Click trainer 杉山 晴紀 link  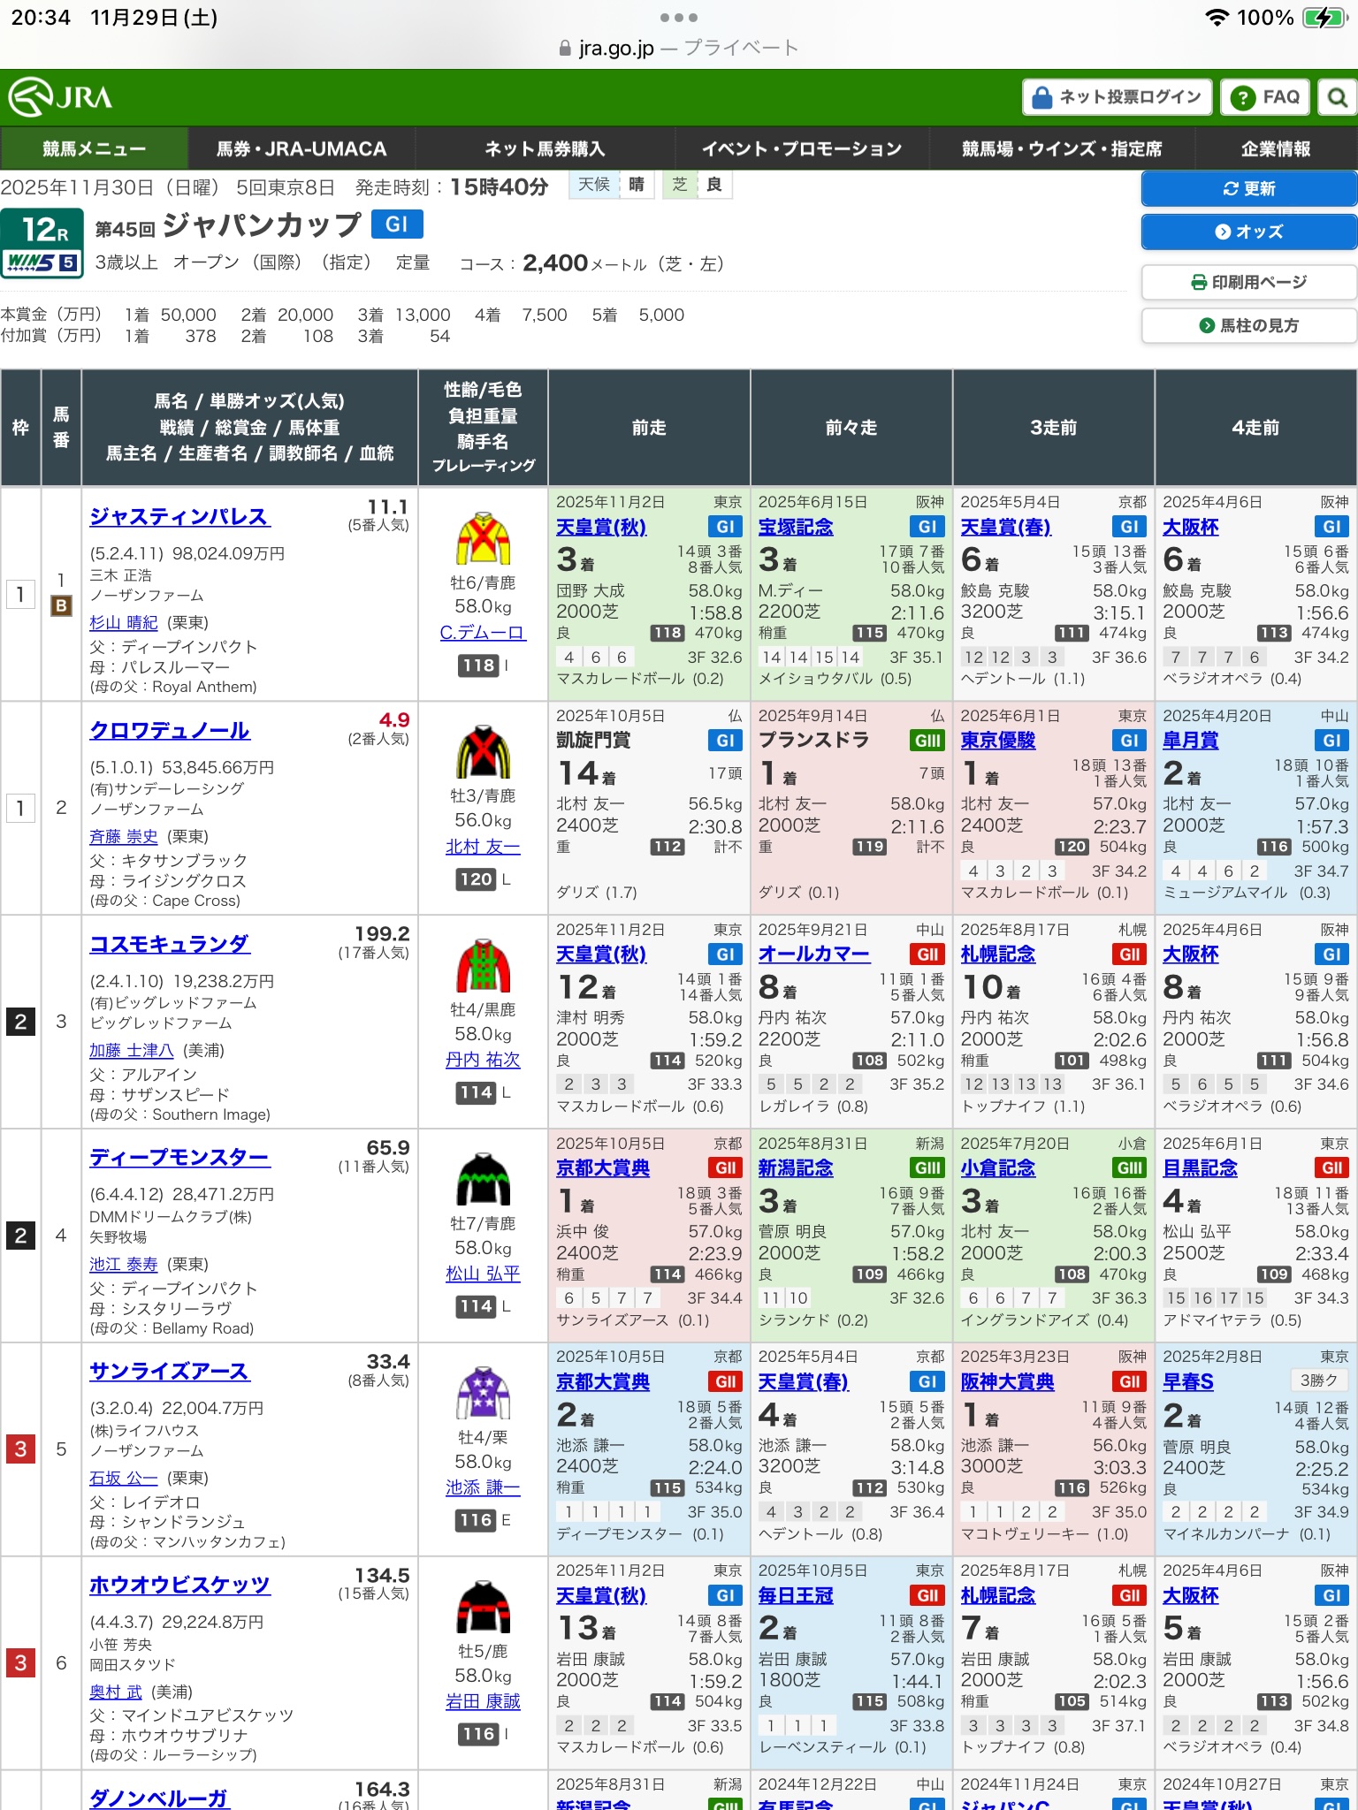point(124,623)
